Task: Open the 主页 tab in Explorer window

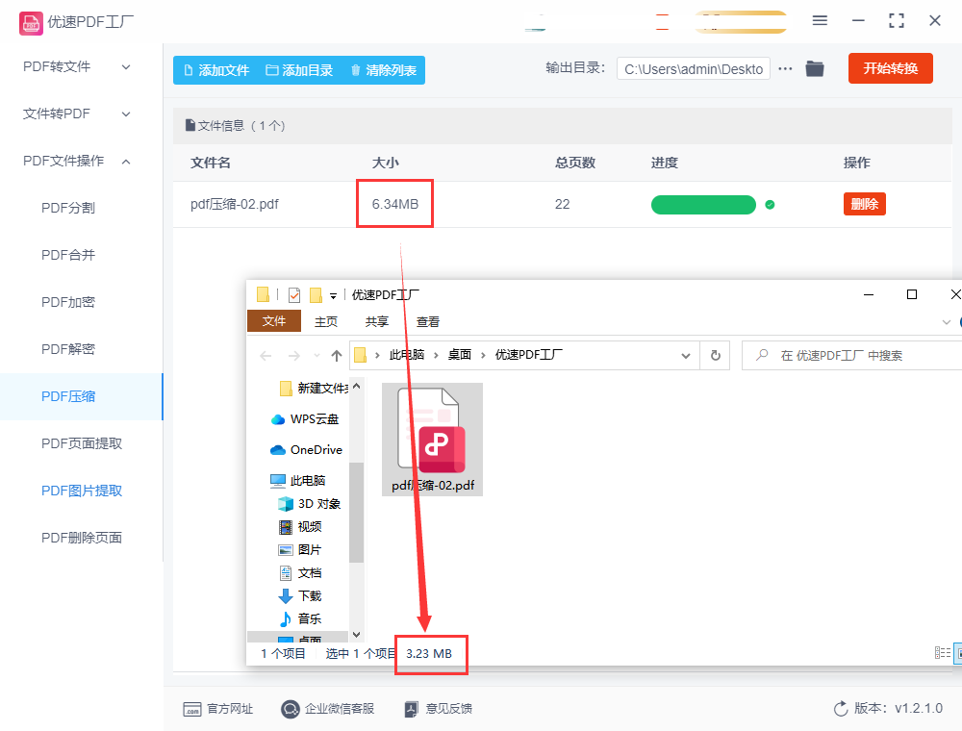Action: [326, 321]
